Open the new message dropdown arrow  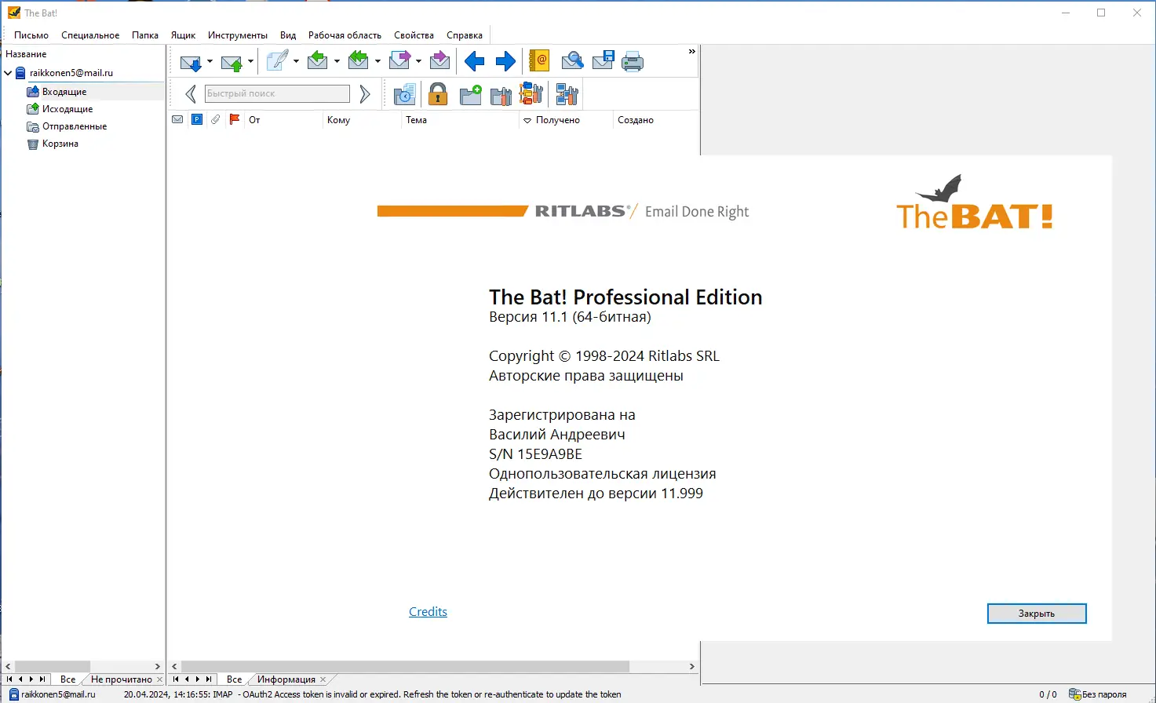[296, 61]
